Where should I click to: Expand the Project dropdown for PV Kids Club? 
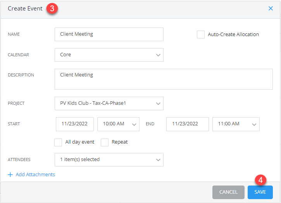pos(109,103)
